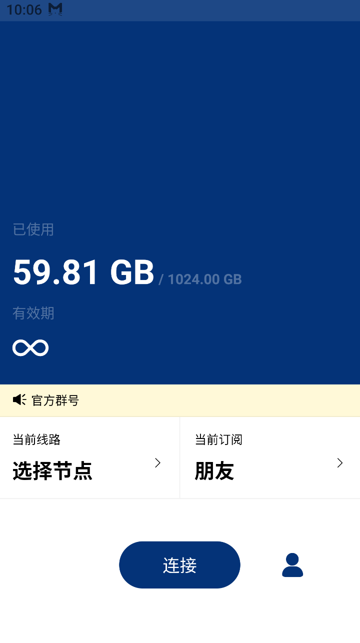
Task: Expand the 当前线路 chevron arrow
Action: tap(157, 463)
